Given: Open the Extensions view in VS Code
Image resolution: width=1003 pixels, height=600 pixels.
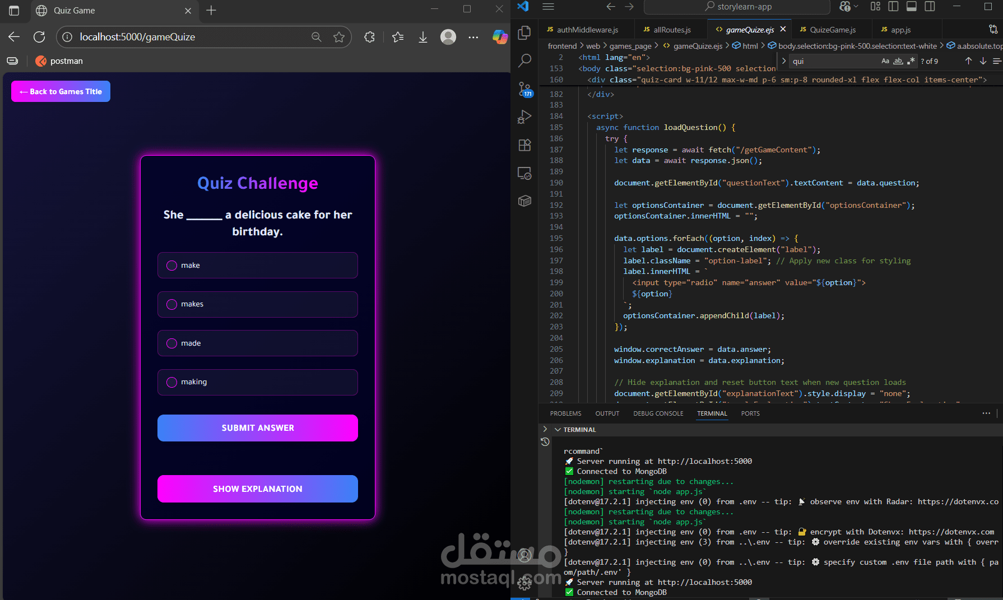Looking at the screenshot, I should pos(524,145).
